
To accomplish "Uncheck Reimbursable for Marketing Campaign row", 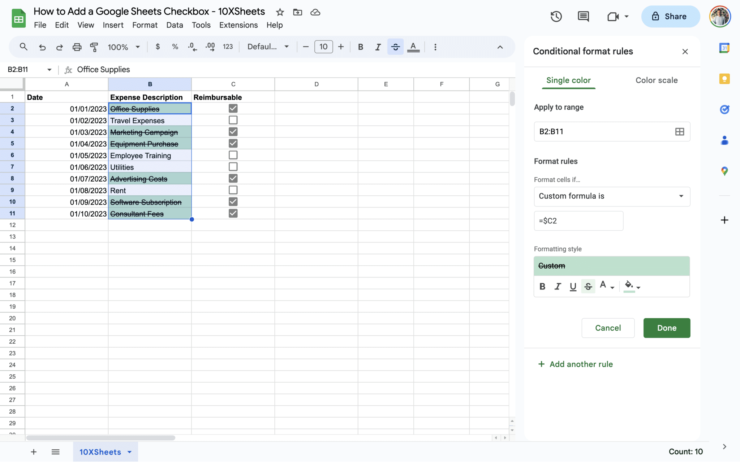I will (x=233, y=132).
